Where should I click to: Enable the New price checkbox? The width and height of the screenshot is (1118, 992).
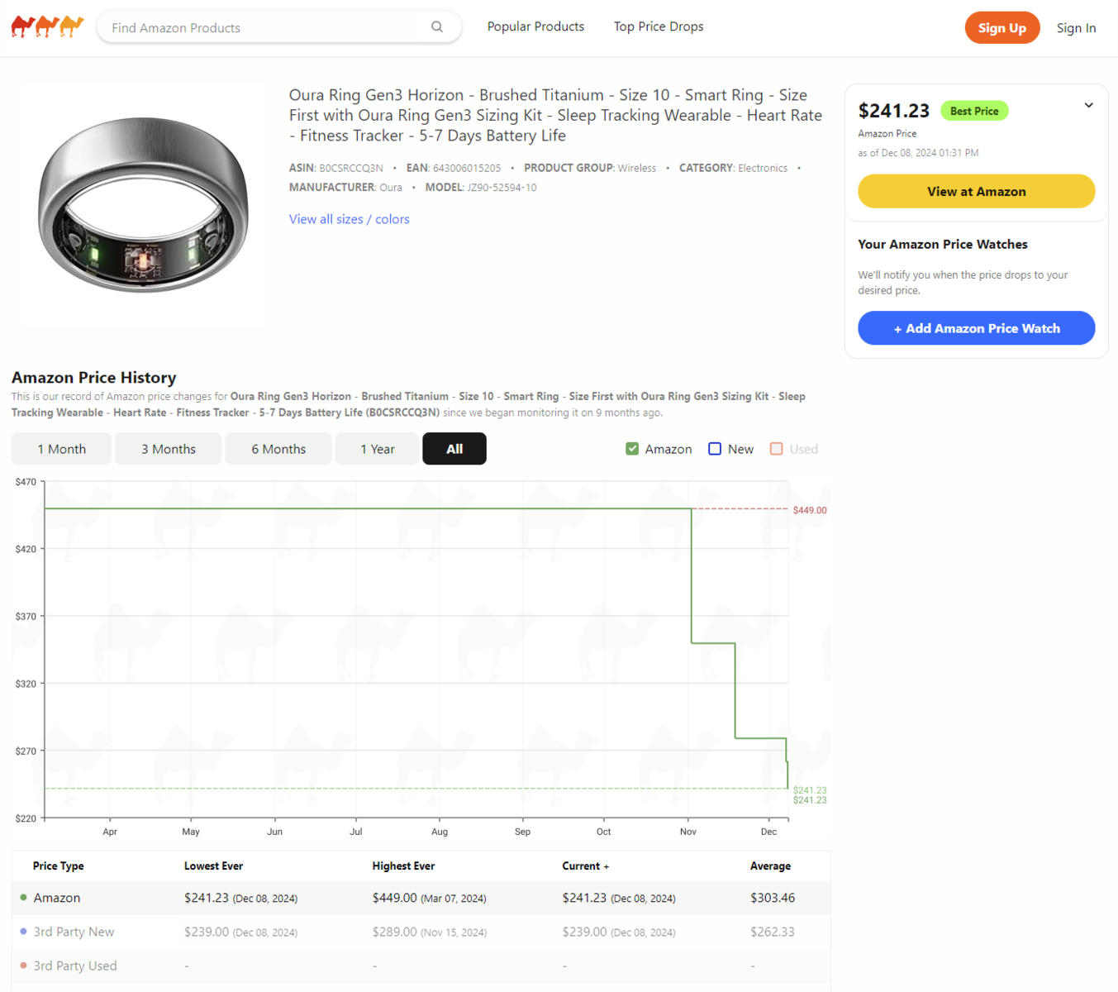[715, 449]
